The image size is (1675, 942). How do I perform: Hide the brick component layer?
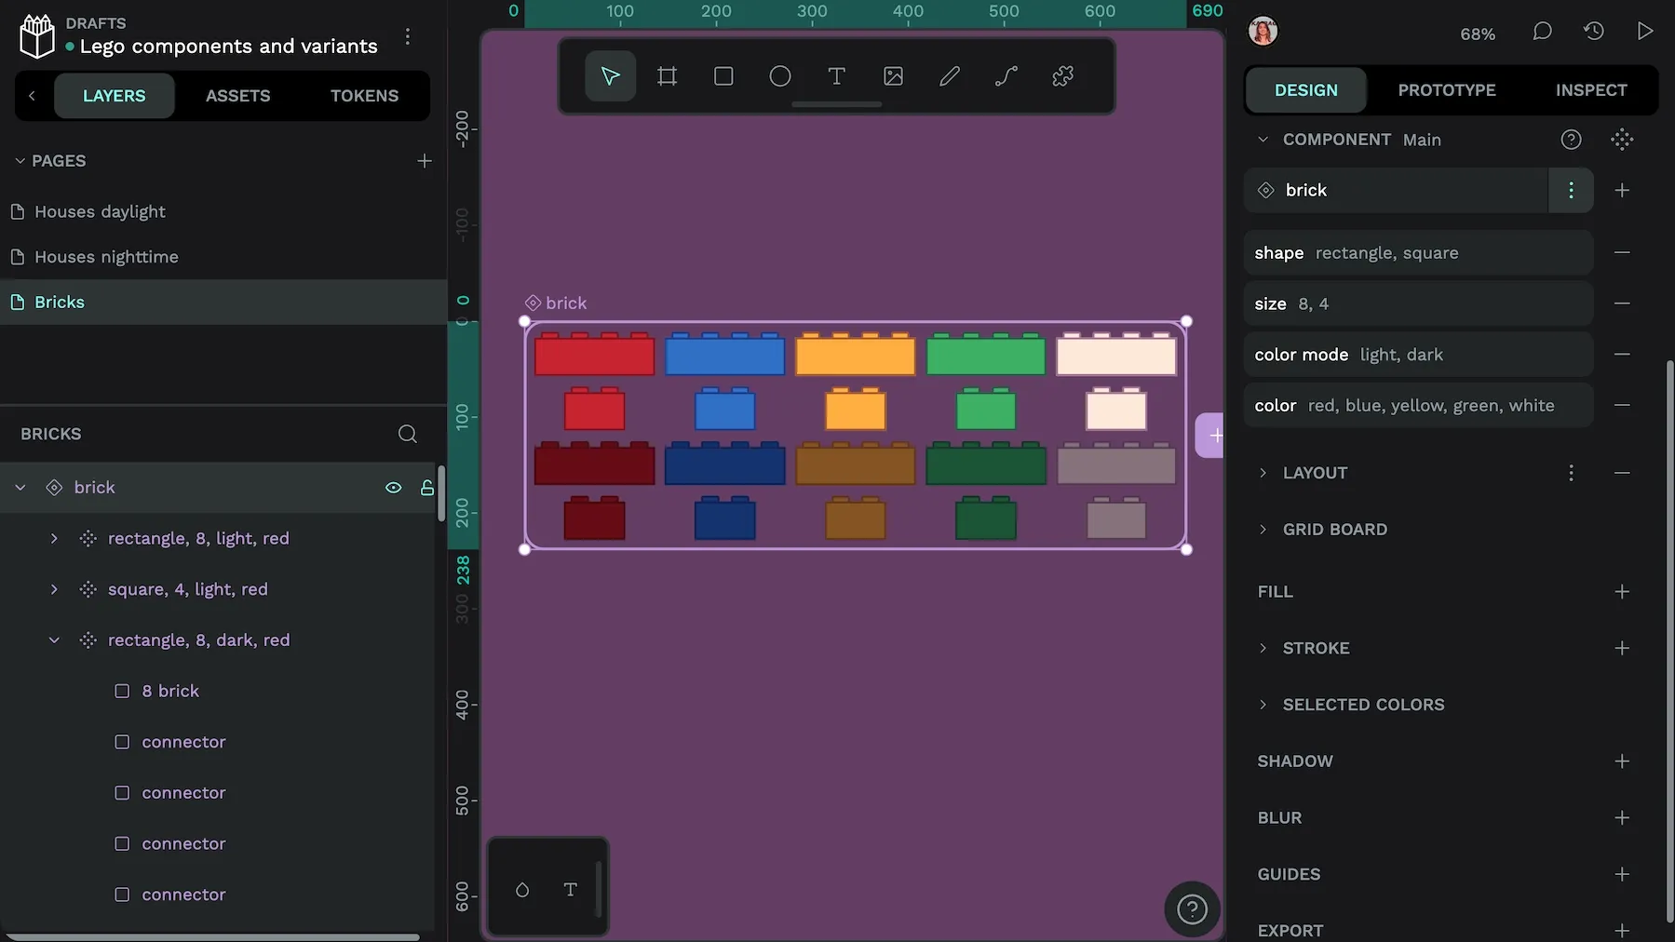coord(392,487)
